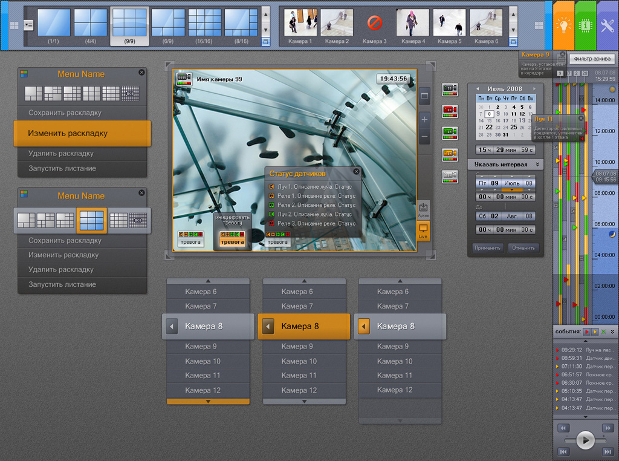Pick the 8/16 layout icon
This screenshot has width=619, height=461.
[241, 24]
